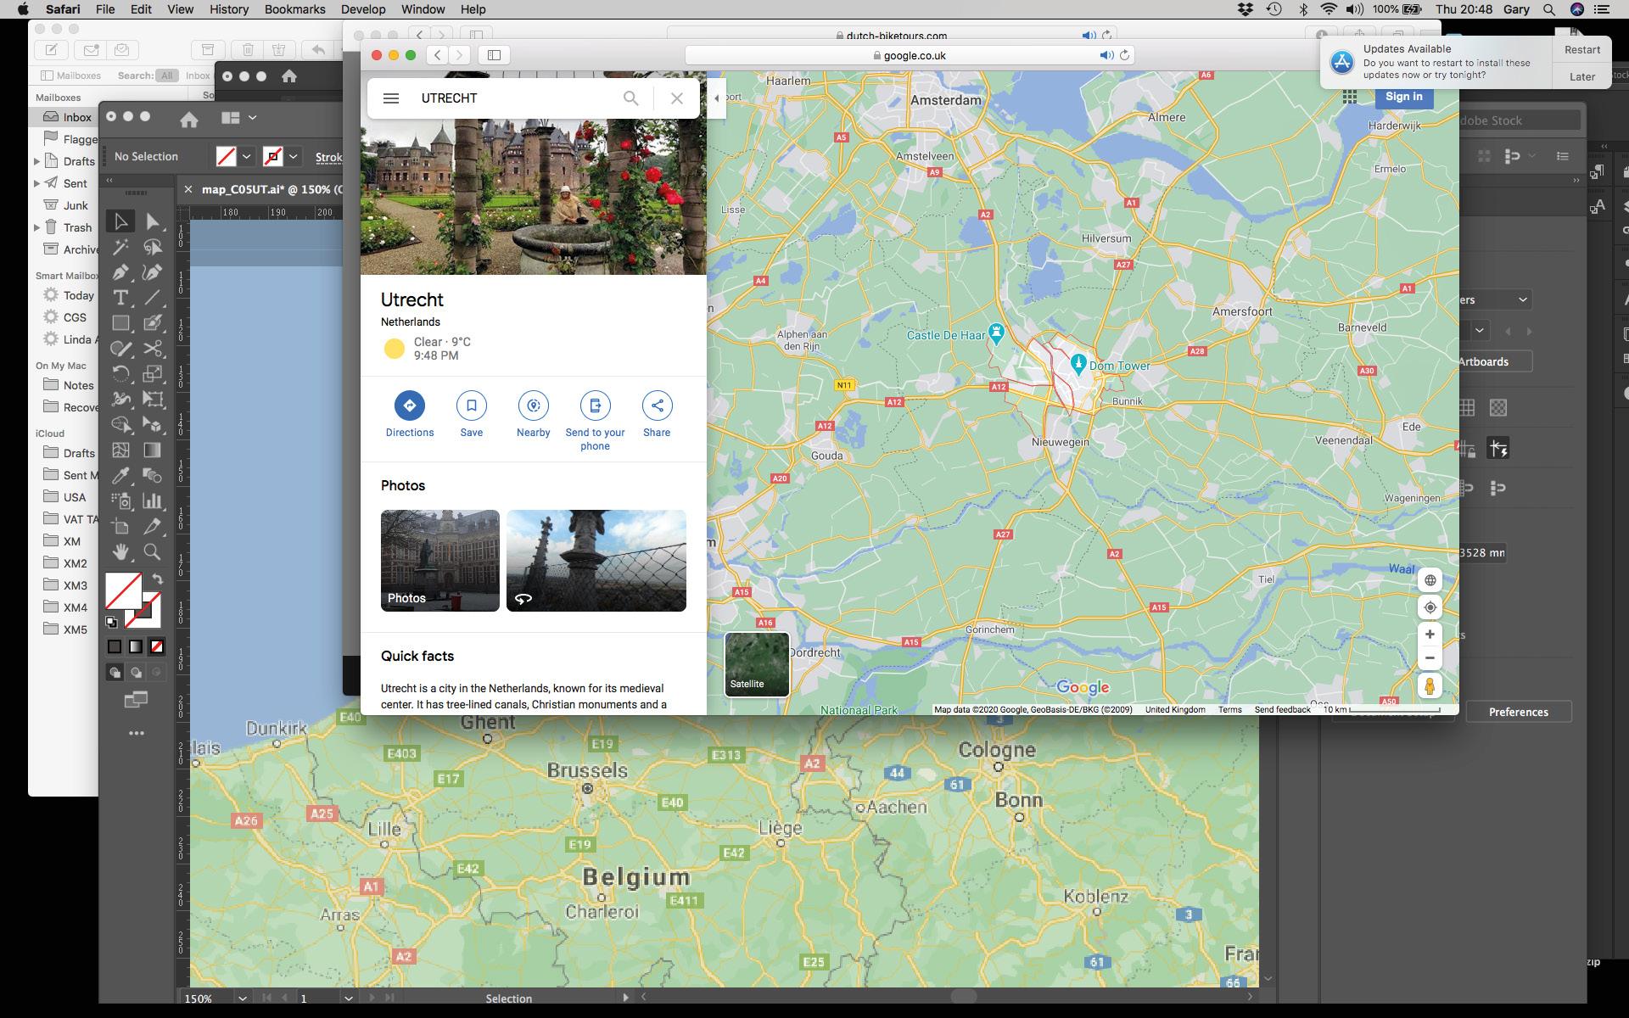
Task: Select the Magic Wand tool
Action: click(x=120, y=247)
